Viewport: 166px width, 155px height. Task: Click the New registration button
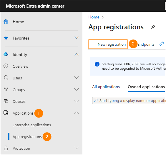[108, 44]
